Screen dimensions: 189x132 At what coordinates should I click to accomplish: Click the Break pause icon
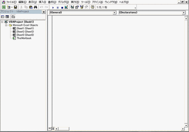[58, 7]
